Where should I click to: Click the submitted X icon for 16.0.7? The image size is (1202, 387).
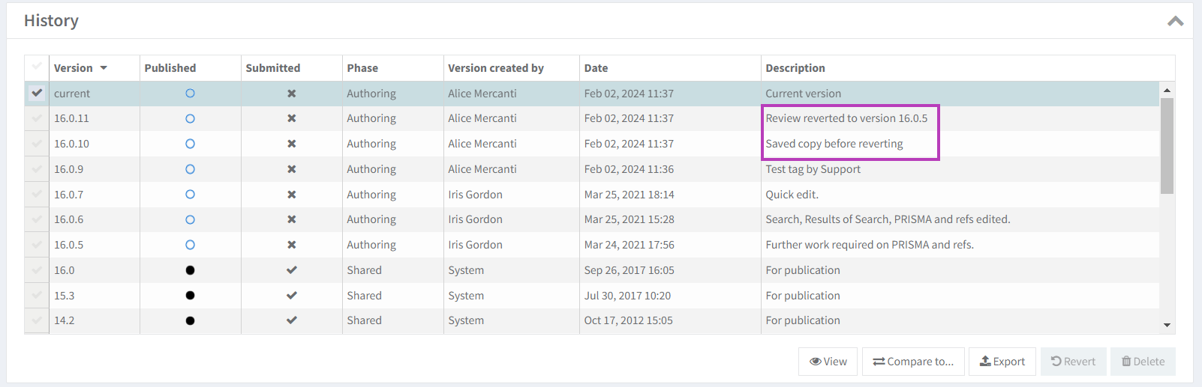(x=291, y=195)
